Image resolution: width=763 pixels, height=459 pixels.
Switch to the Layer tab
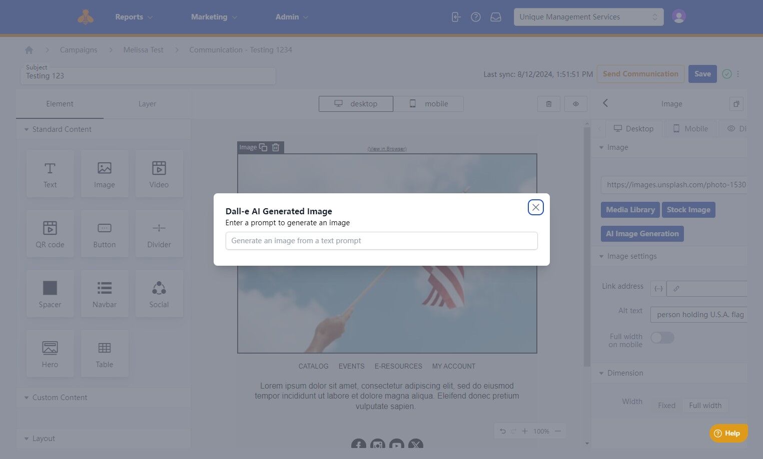coord(147,104)
